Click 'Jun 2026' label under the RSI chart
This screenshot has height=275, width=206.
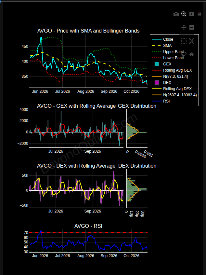(40, 256)
